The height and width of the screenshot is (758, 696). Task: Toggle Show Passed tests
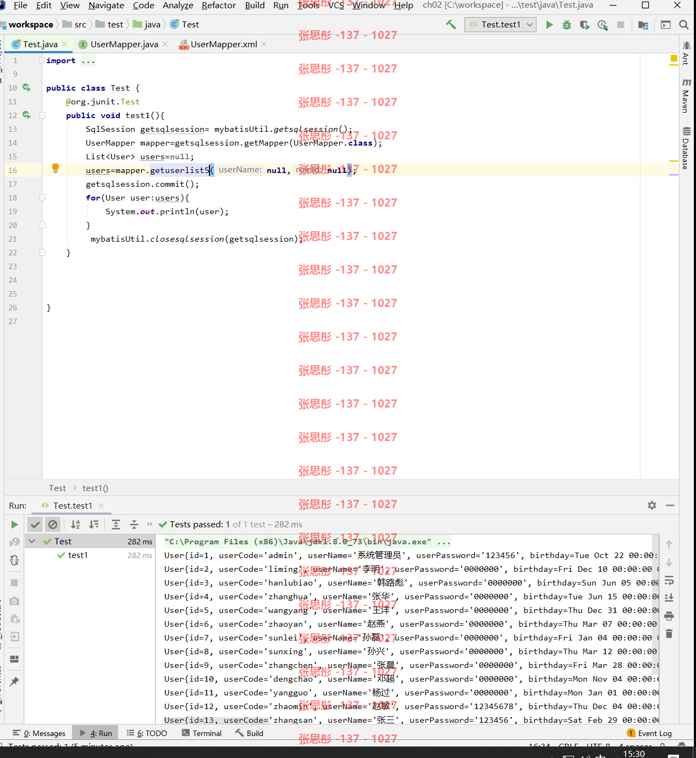coord(35,525)
